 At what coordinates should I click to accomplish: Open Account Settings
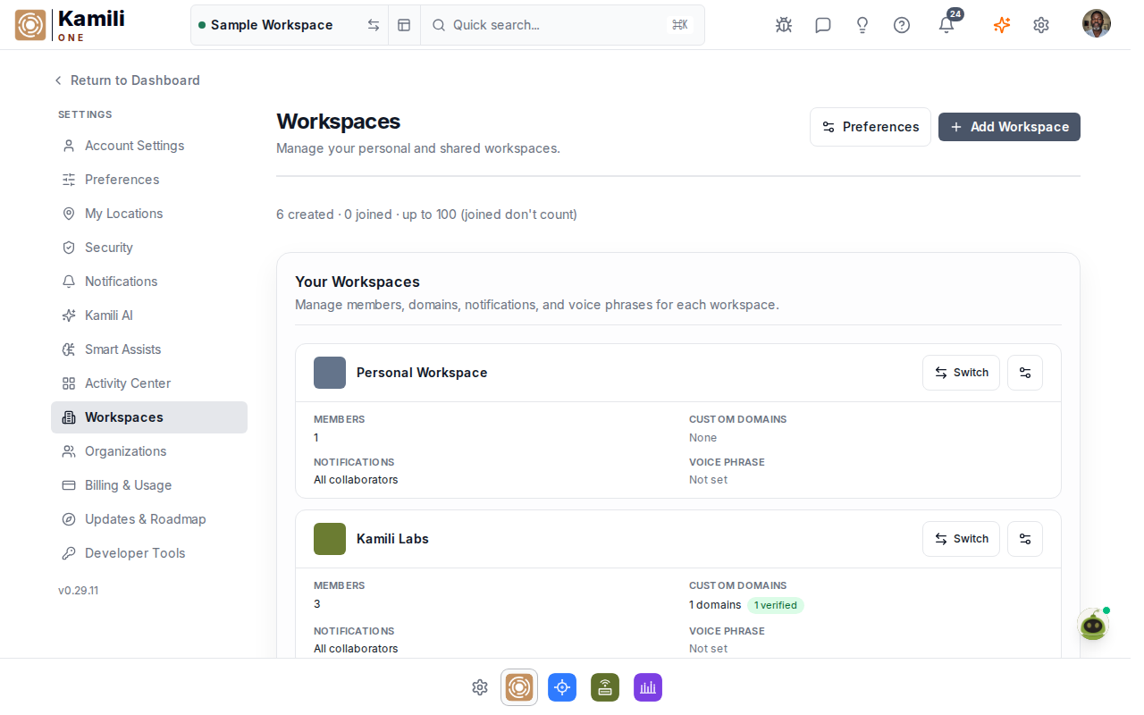tap(149, 146)
